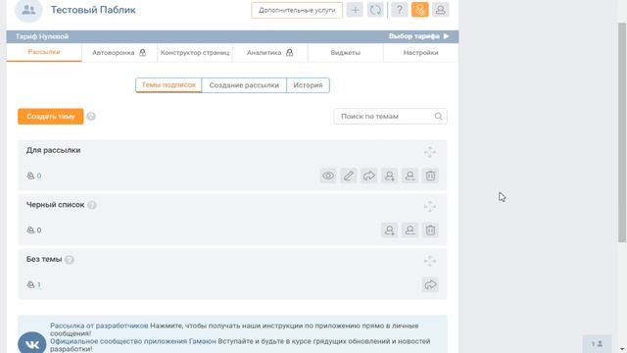
Task: Click the refresh arrows icon in the header
Action: [x=375, y=10]
